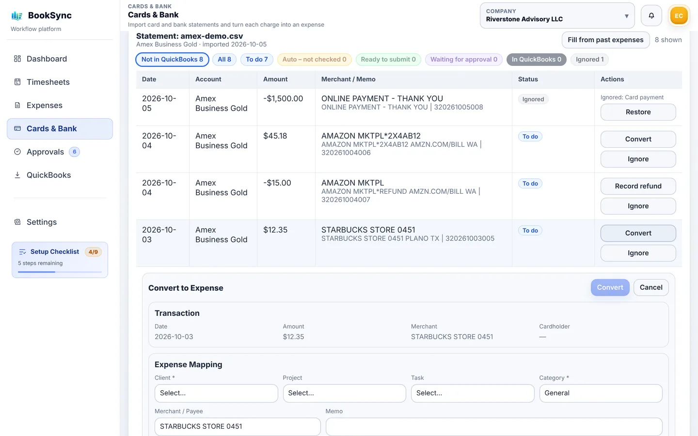Click Fill from past expenses
The image size is (698, 436).
pyautogui.click(x=605, y=40)
